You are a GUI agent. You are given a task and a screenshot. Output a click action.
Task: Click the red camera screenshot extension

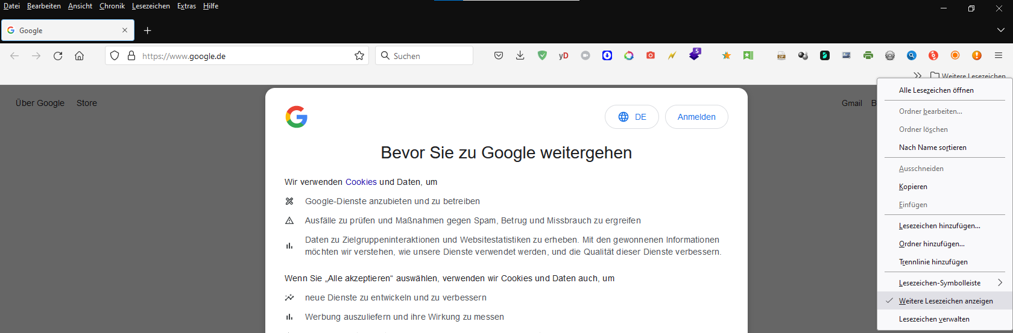point(651,55)
